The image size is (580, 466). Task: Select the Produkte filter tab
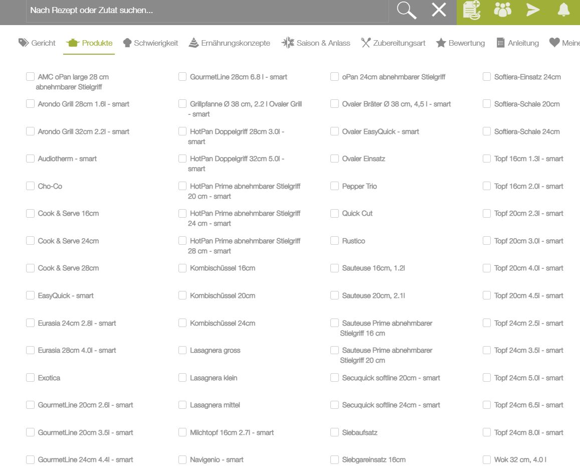pyautogui.click(x=89, y=43)
